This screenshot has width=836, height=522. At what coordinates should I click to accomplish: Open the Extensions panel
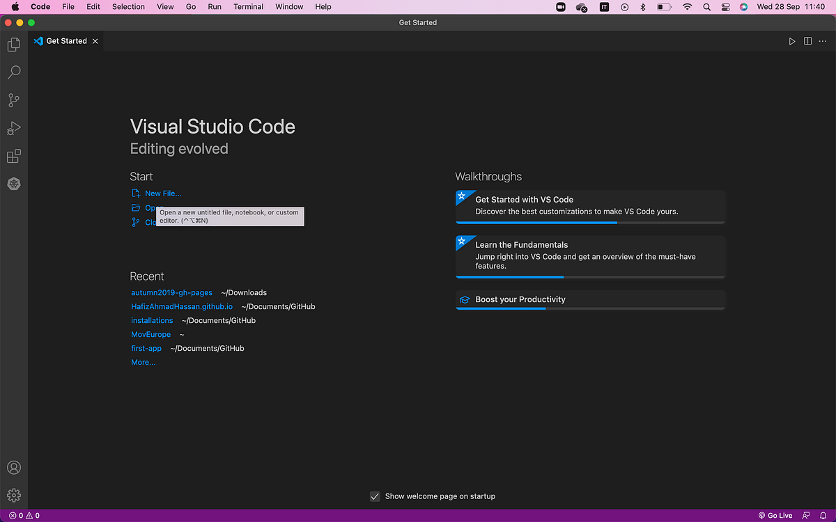(14, 155)
